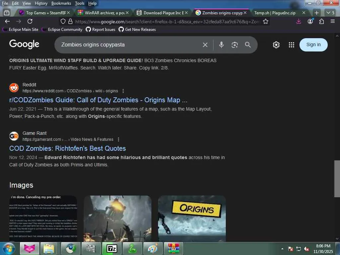Open Origins yellow banner image thumbnail

point(192,218)
